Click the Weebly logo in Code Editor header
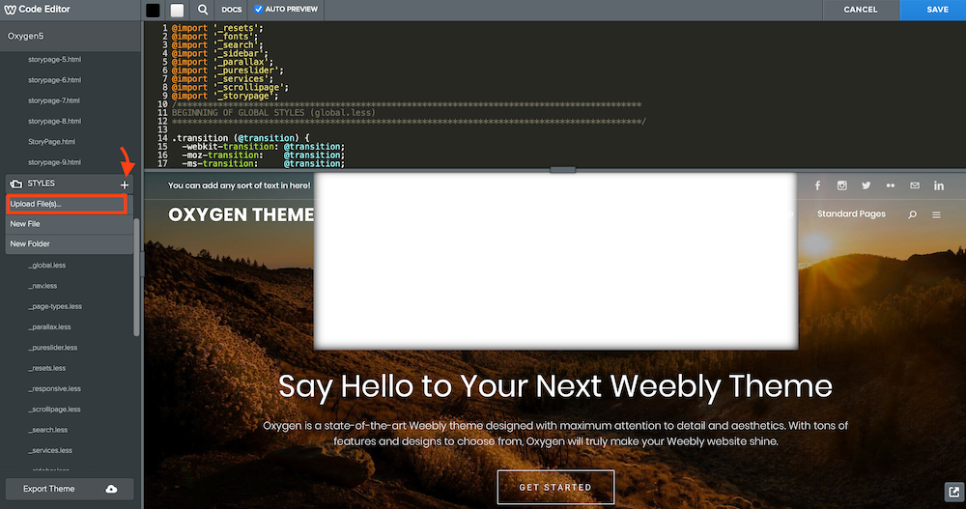Screen dimensions: 966x509 (x=10, y=10)
